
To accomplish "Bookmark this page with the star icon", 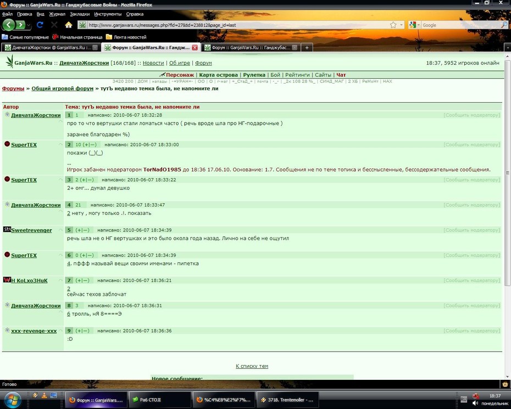I will coord(393,25).
